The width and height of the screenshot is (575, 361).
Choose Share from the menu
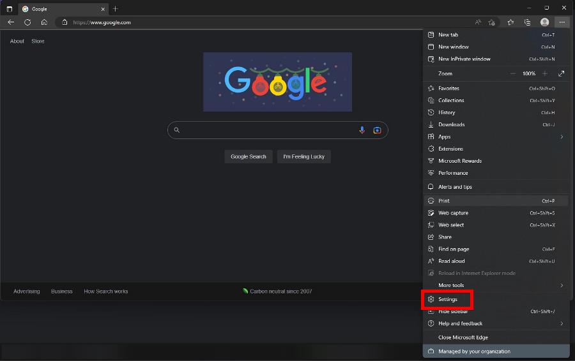coord(496,237)
